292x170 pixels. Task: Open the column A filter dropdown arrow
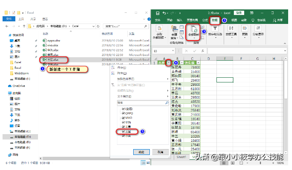click(x=169, y=63)
